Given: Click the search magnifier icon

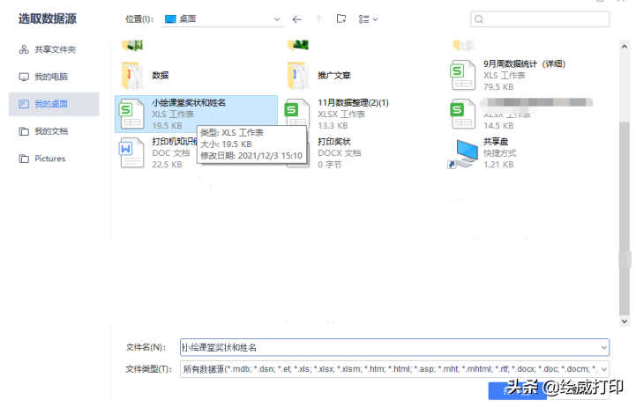Looking at the screenshot, I should [x=479, y=19].
